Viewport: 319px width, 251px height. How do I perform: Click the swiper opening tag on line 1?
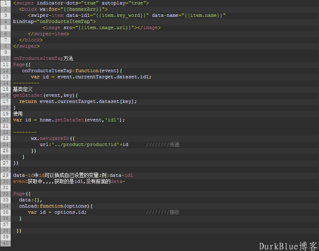point(81,3)
